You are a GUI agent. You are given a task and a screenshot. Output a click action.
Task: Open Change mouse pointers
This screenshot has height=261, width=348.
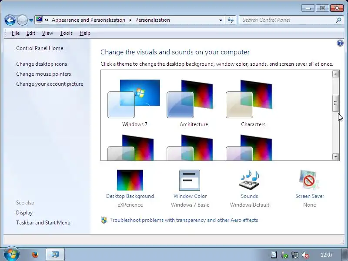43,74
